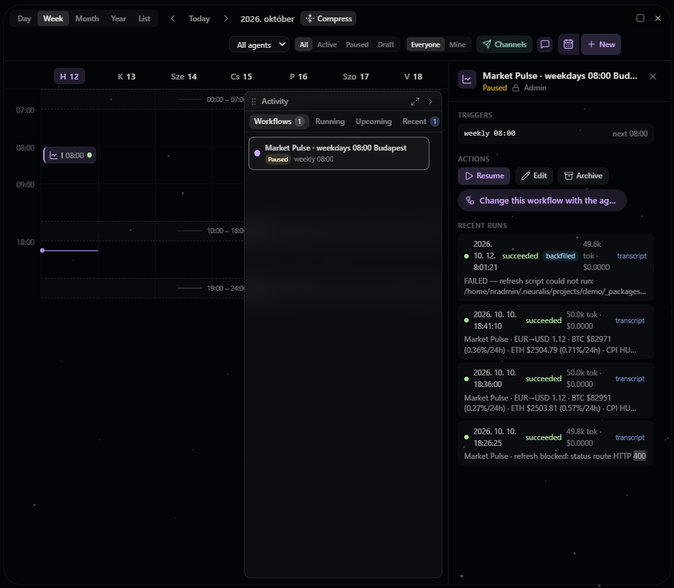
Task: Select P 16 day header
Action: tap(298, 76)
